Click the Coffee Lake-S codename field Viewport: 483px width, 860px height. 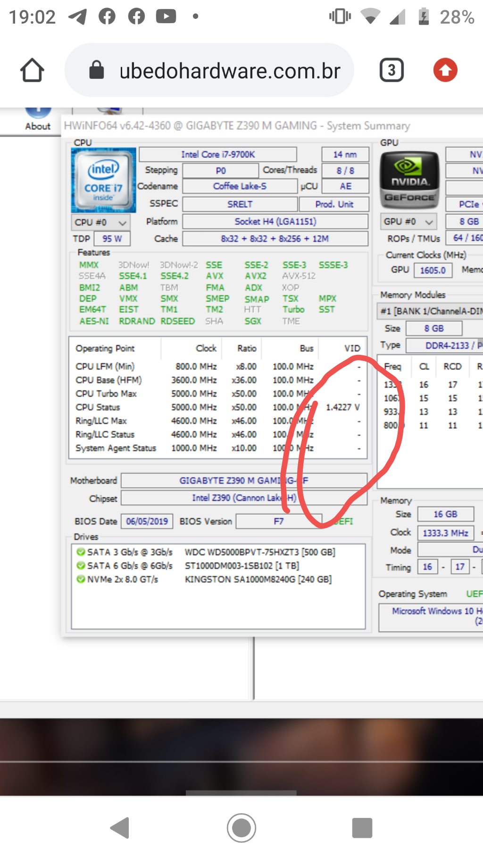(x=240, y=186)
